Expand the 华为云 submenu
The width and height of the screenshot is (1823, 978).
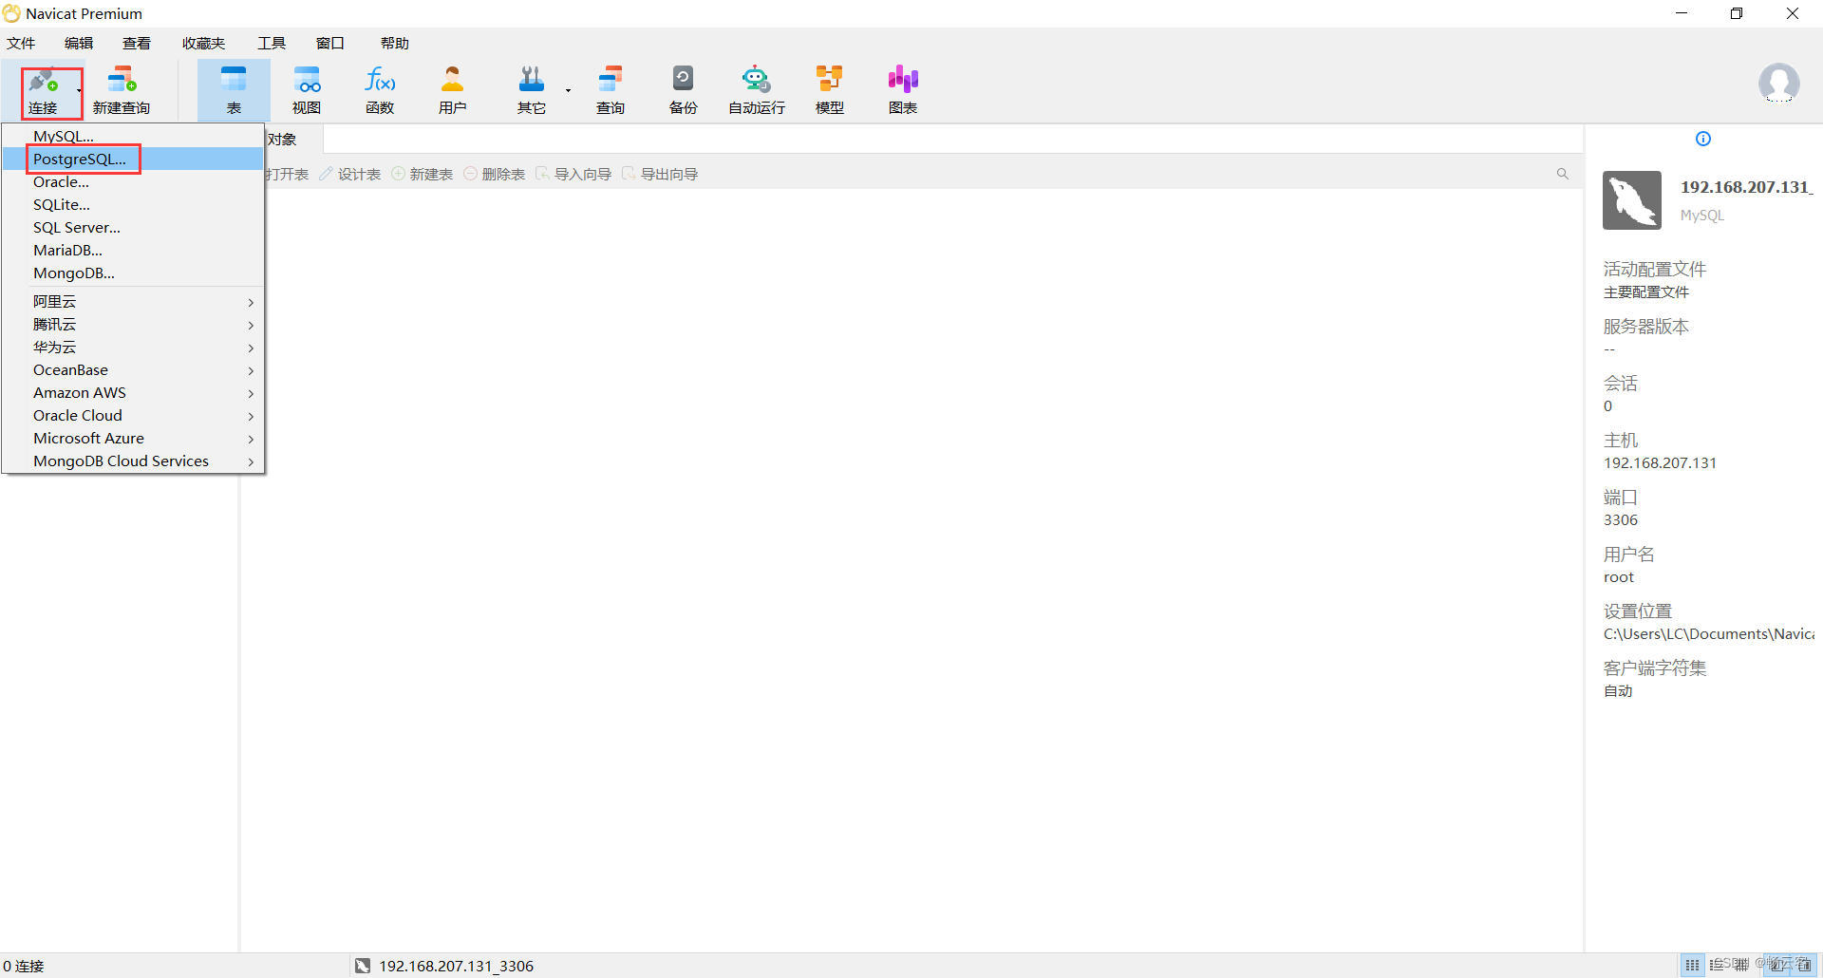pyautogui.click(x=133, y=347)
